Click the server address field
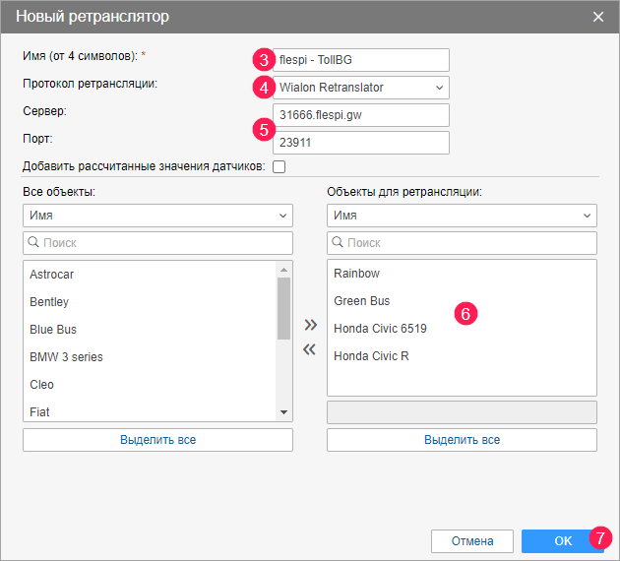 [360, 115]
